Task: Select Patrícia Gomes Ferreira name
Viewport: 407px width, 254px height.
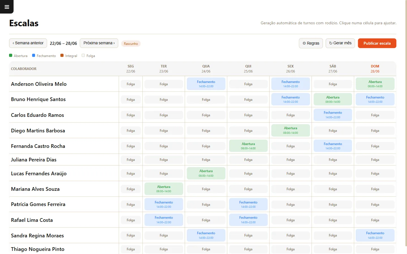Action: [38, 204]
